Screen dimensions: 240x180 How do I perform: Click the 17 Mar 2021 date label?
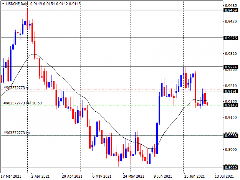pyautogui.click(x=11, y=176)
